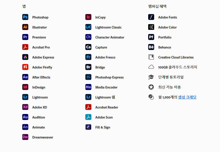Click the graduation cap tutorial icon
Screen dimensions: 220x152
(x=151, y=77)
